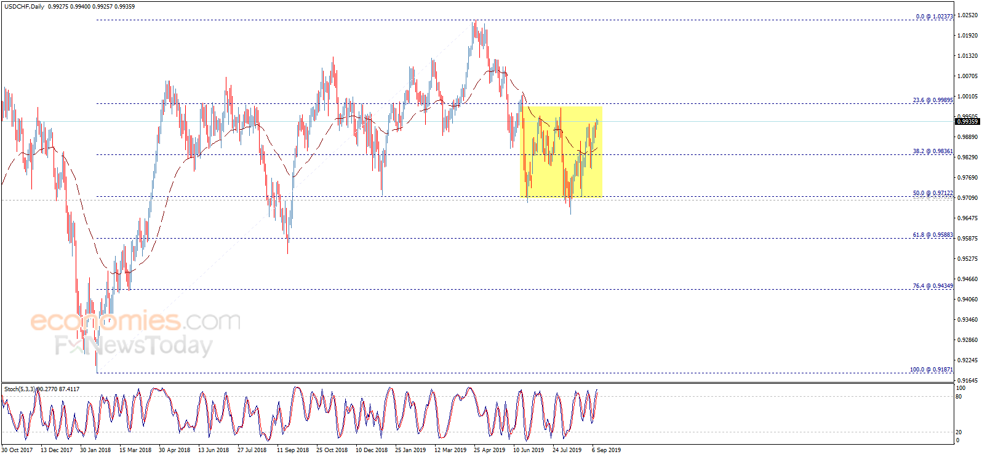The height and width of the screenshot is (457, 982).
Task: Select the '50.0 @ 0.97122' Fibonacci label
Action: 933,193
